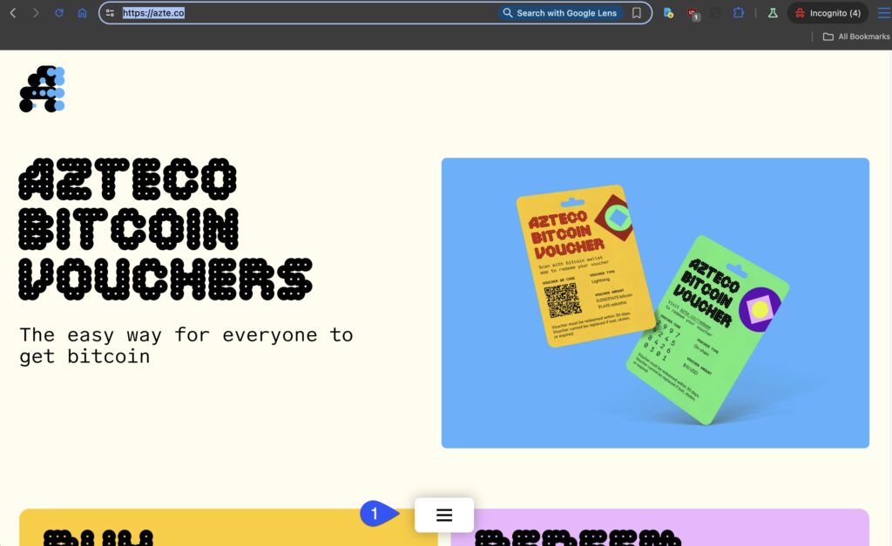Screen dimensions: 892x546
Task: Open the extensions puzzle-piece icon
Action: 739,13
